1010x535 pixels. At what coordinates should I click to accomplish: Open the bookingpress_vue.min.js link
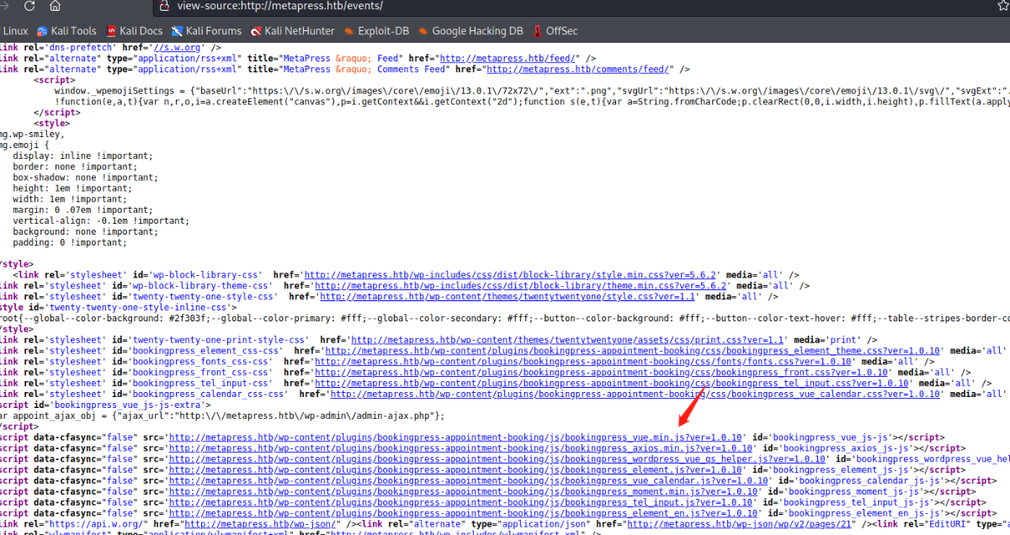tap(455, 438)
